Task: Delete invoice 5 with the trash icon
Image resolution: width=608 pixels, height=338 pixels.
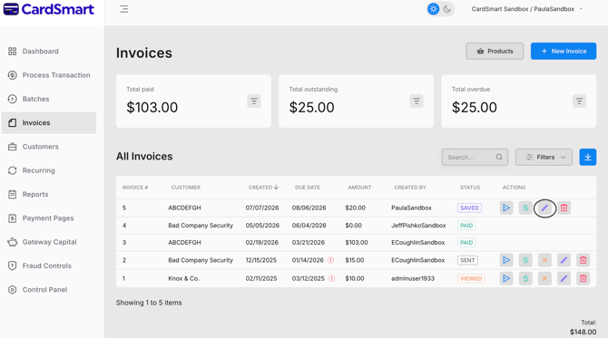Action: pyautogui.click(x=564, y=208)
